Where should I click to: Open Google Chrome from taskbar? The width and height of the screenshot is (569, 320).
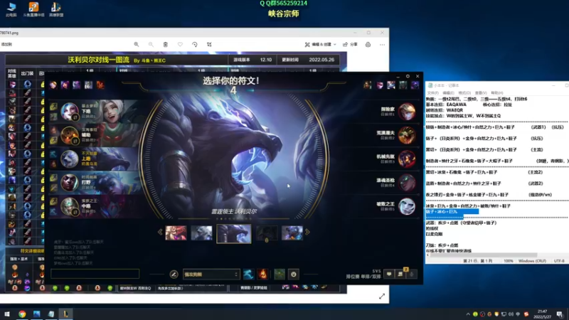(x=22, y=314)
